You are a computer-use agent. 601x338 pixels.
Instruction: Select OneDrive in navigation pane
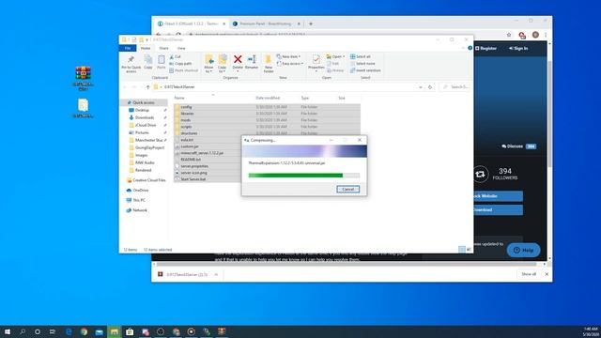point(140,191)
